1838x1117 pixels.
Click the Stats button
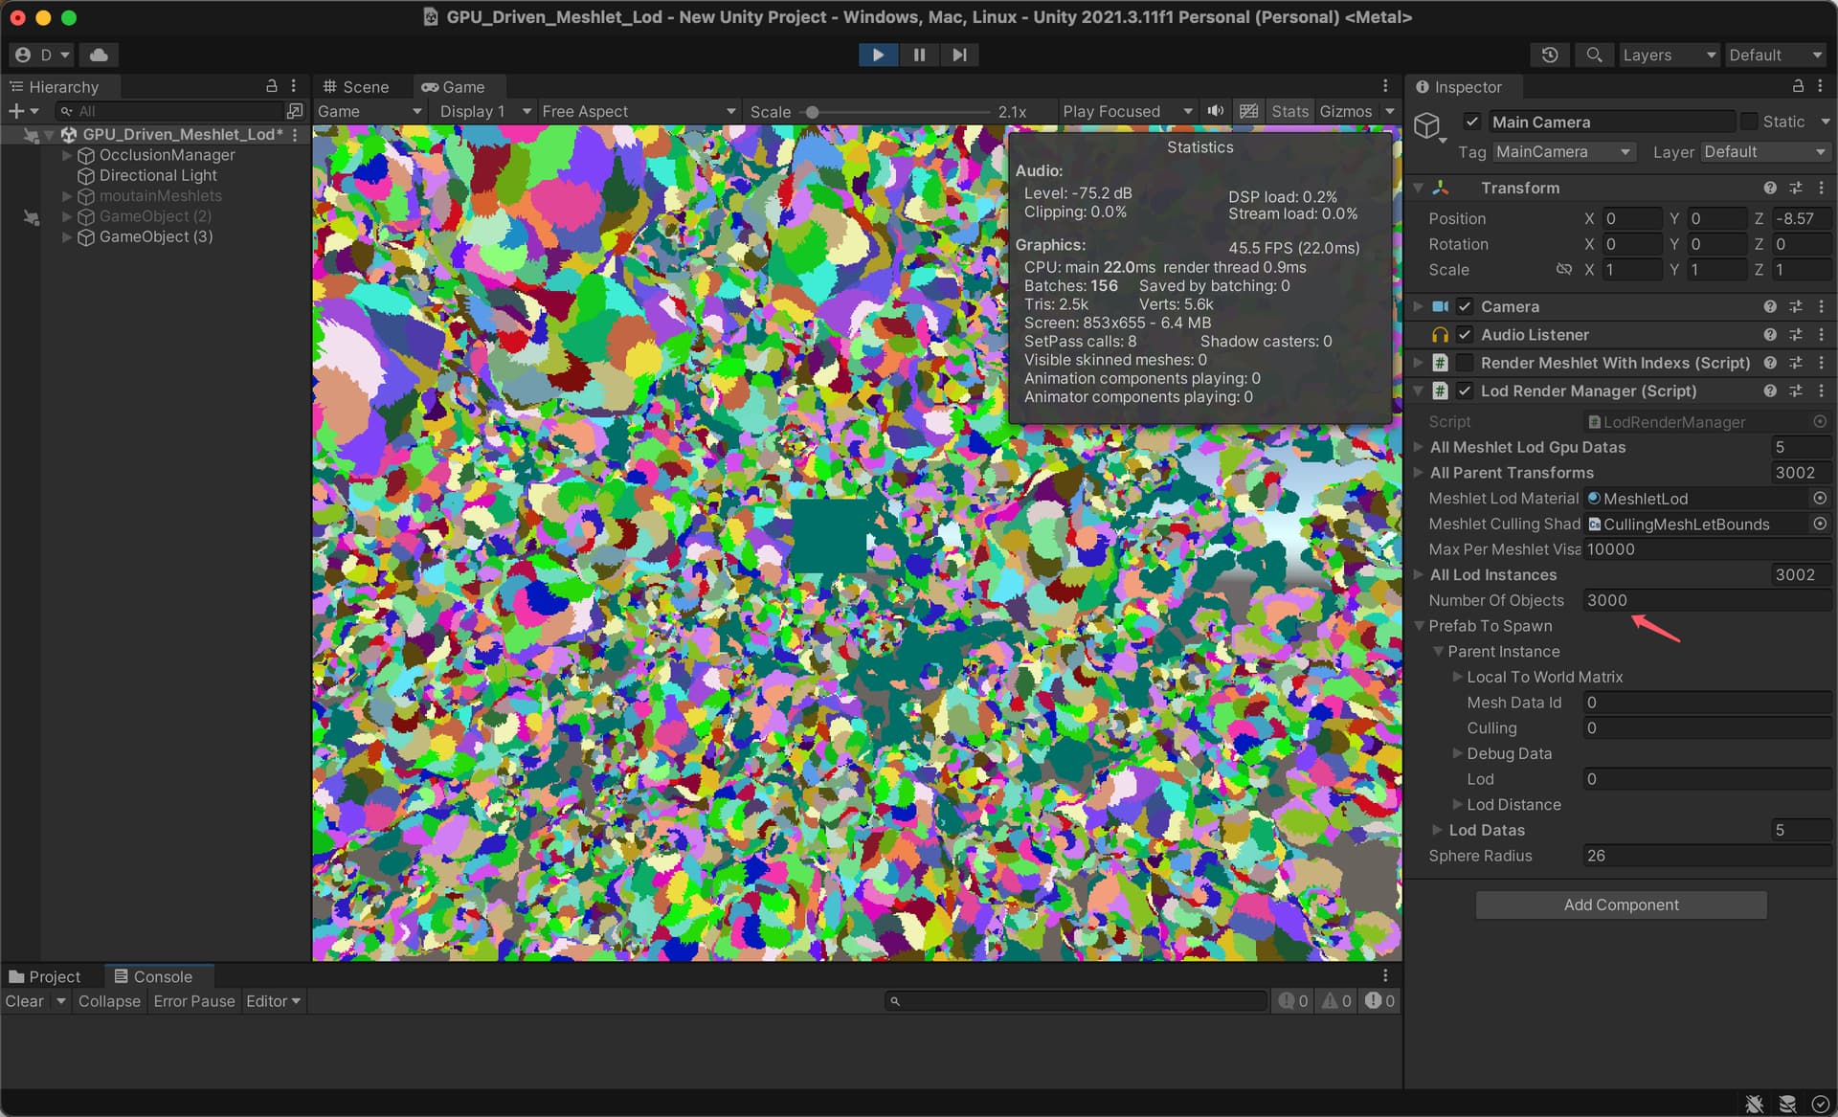[x=1289, y=111]
